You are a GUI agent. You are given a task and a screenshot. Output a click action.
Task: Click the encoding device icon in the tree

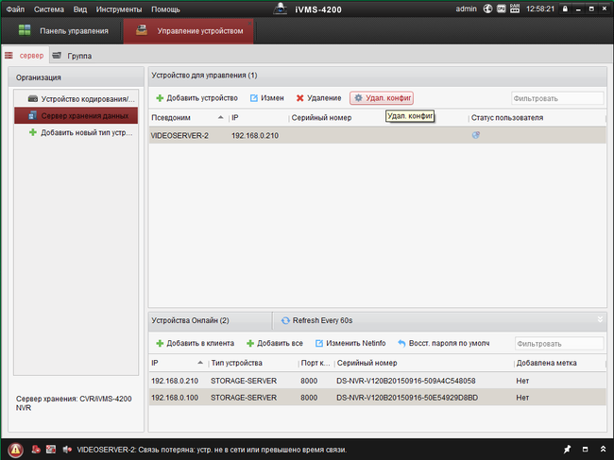(33, 98)
